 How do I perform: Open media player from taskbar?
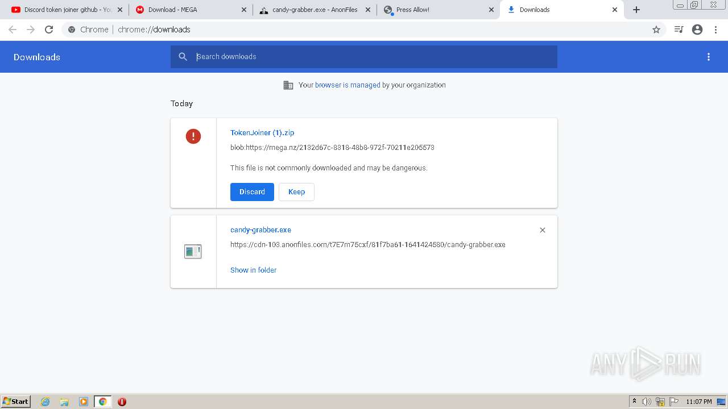(x=84, y=402)
